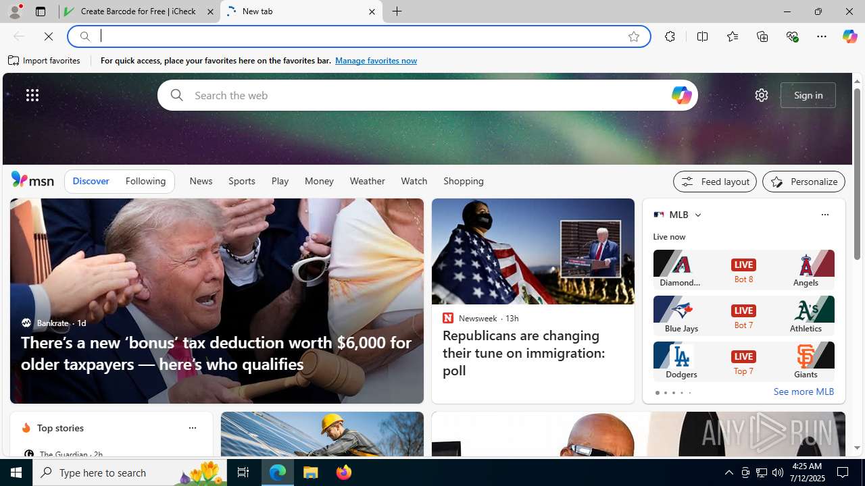The height and width of the screenshot is (486, 865).
Task: Open Newsweek Republicans immigration poll story
Action: click(x=524, y=353)
